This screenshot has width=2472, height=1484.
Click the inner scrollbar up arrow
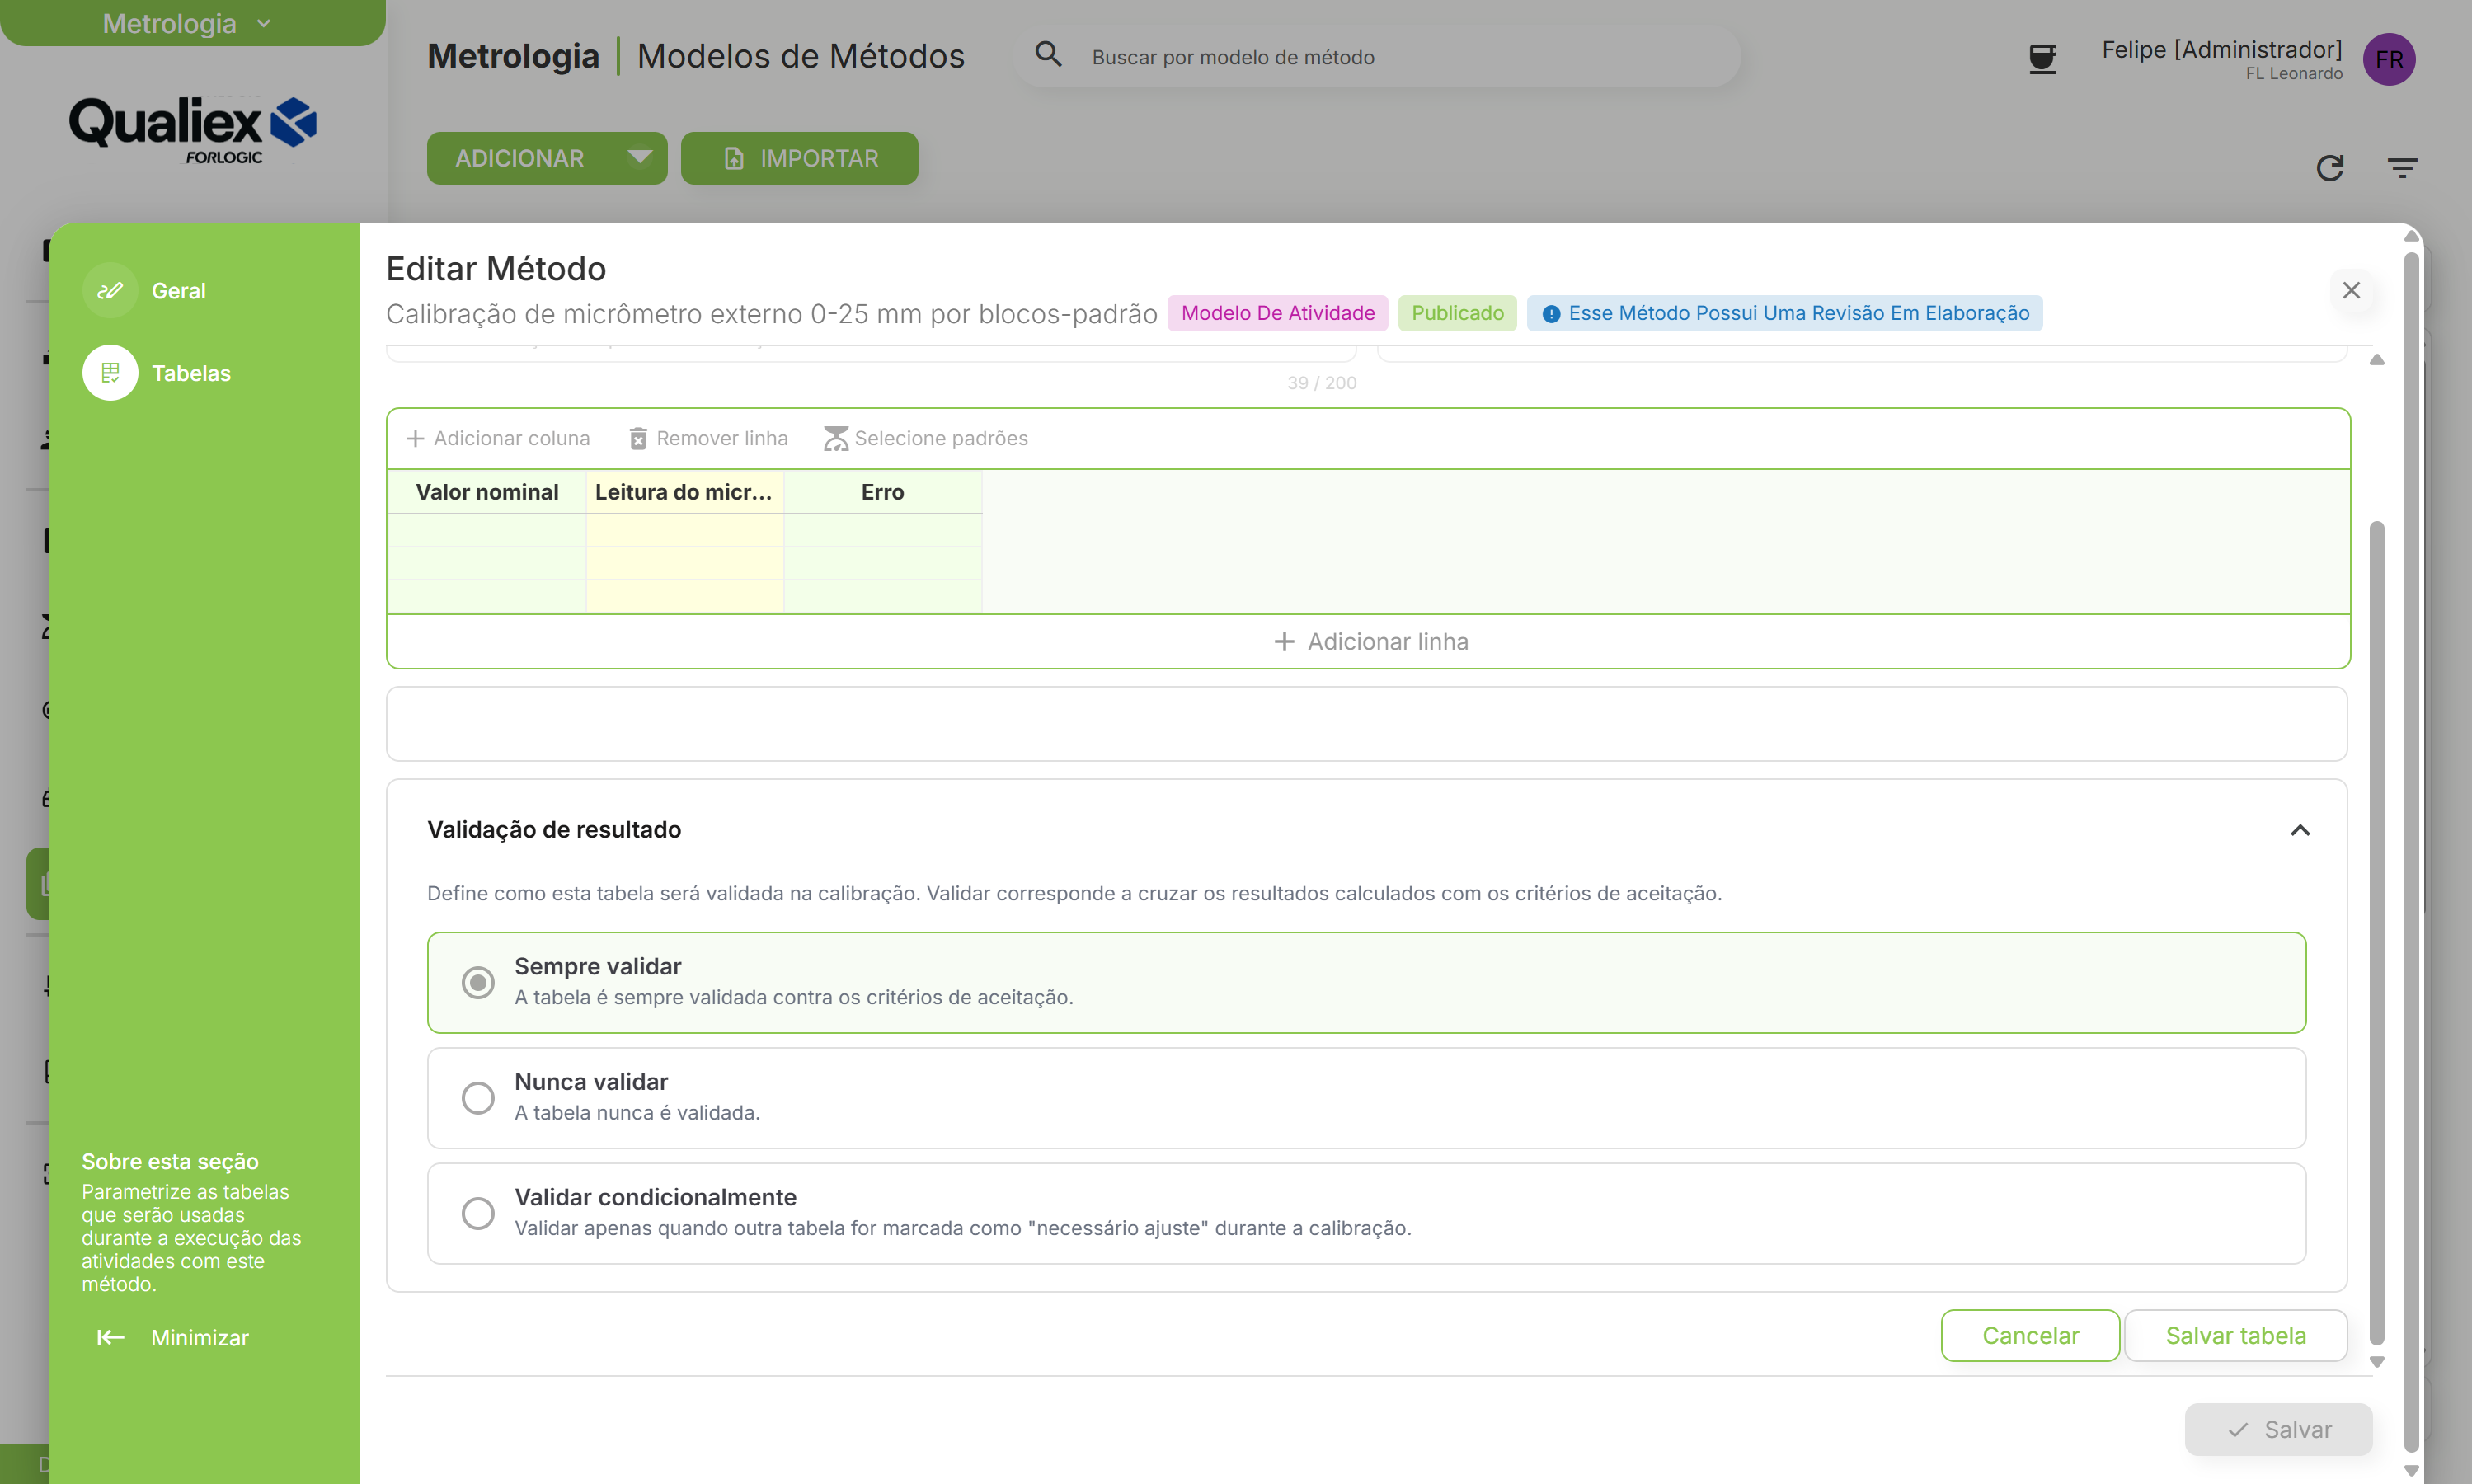coord(2377,359)
